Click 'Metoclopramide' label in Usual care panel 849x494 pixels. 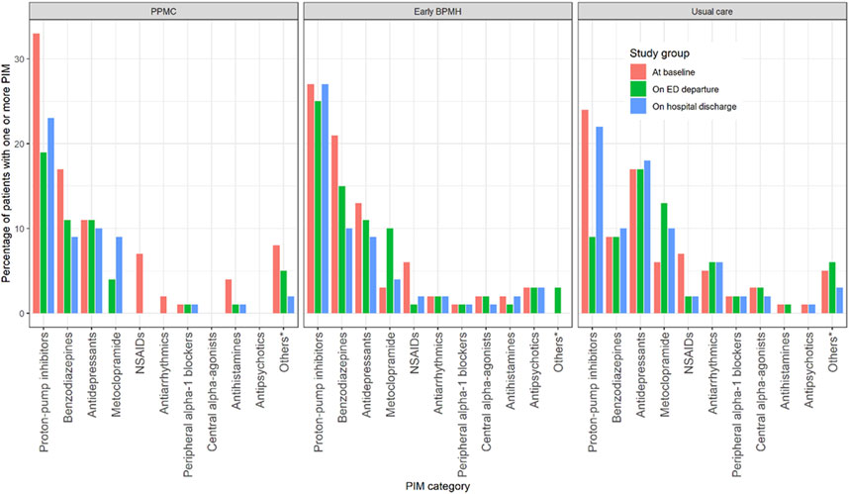pos(664,374)
